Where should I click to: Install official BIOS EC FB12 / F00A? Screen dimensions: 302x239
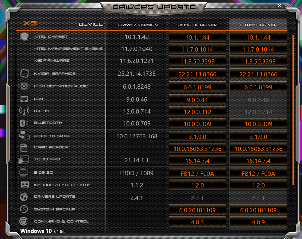click(197, 173)
